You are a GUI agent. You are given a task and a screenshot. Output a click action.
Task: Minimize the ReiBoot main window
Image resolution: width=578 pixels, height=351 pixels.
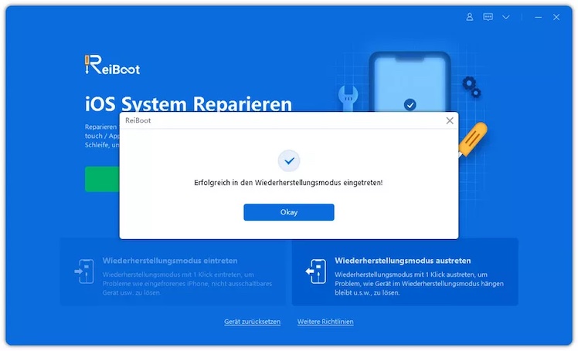(538, 17)
